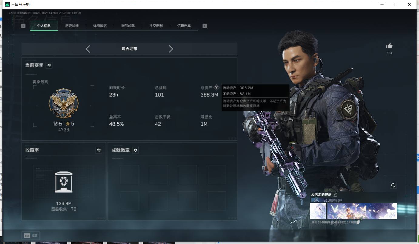Image resolution: width=419 pixels, height=244 pixels.
Task: Click the 23h playtime value
Action: click(114, 95)
